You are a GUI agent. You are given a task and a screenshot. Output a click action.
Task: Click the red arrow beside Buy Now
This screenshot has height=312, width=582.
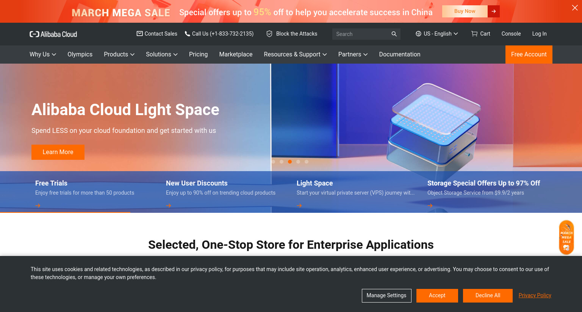(494, 11)
